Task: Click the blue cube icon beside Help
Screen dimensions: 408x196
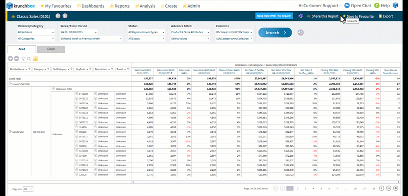Action: [395, 5]
